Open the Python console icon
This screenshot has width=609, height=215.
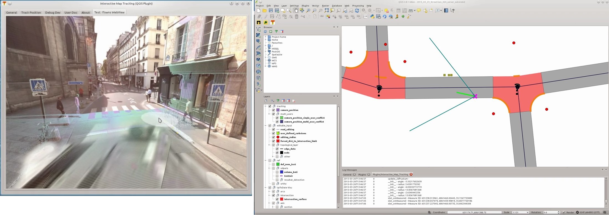[372, 17]
